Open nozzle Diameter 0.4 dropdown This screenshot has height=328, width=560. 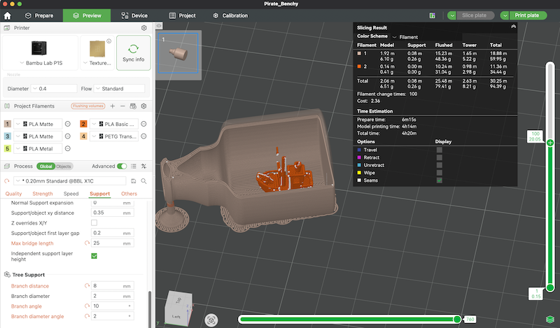54,89
